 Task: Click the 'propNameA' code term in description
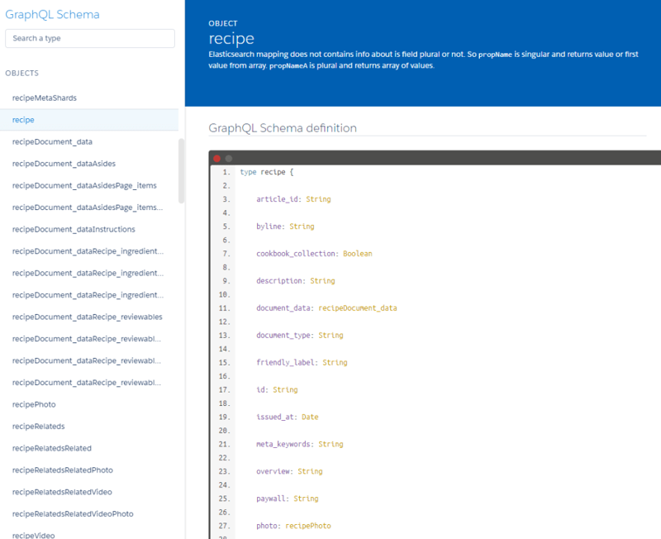pos(288,66)
